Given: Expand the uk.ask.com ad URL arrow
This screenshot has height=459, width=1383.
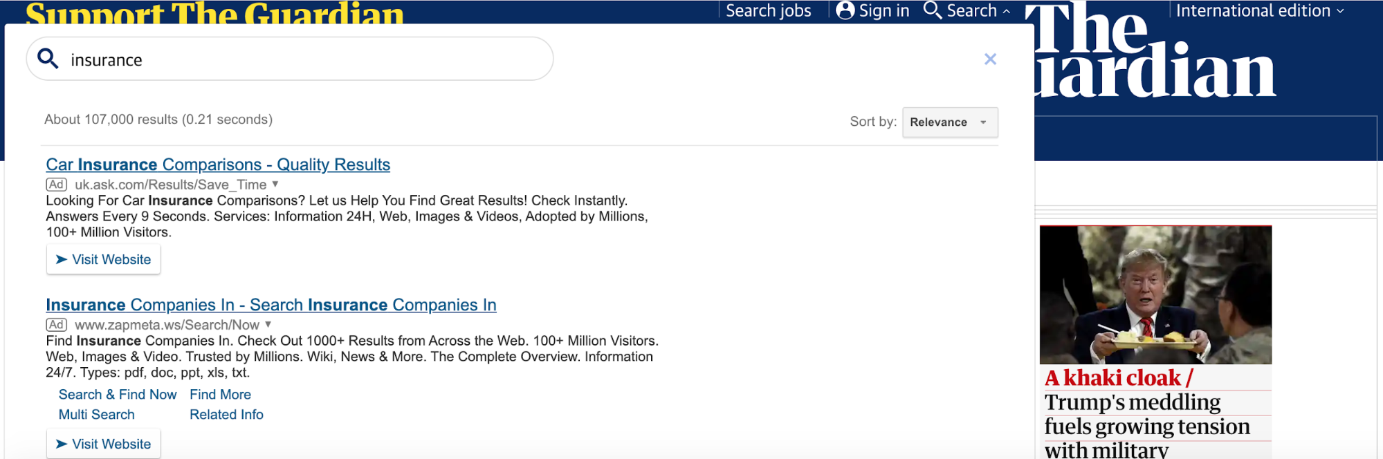Looking at the screenshot, I should tap(275, 184).
